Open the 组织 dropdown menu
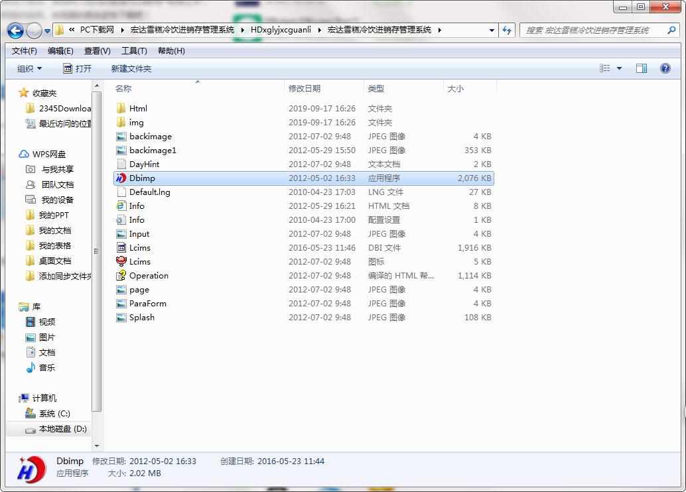Image resolution: width=686 pixels, height=492 pixels. 29,69
